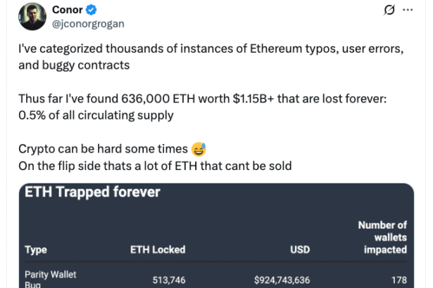433x288 pixels.
Task: Click the 178 wallets impacted value
Action: click(x=399, y=280)
